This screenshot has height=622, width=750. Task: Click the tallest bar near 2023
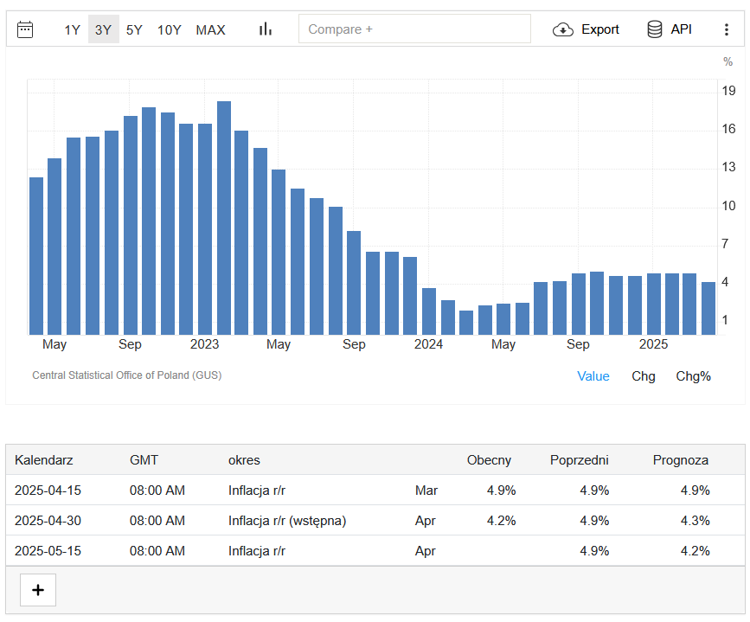pyautogui.click(x=224, y=218)
